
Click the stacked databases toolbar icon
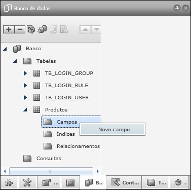42,29
